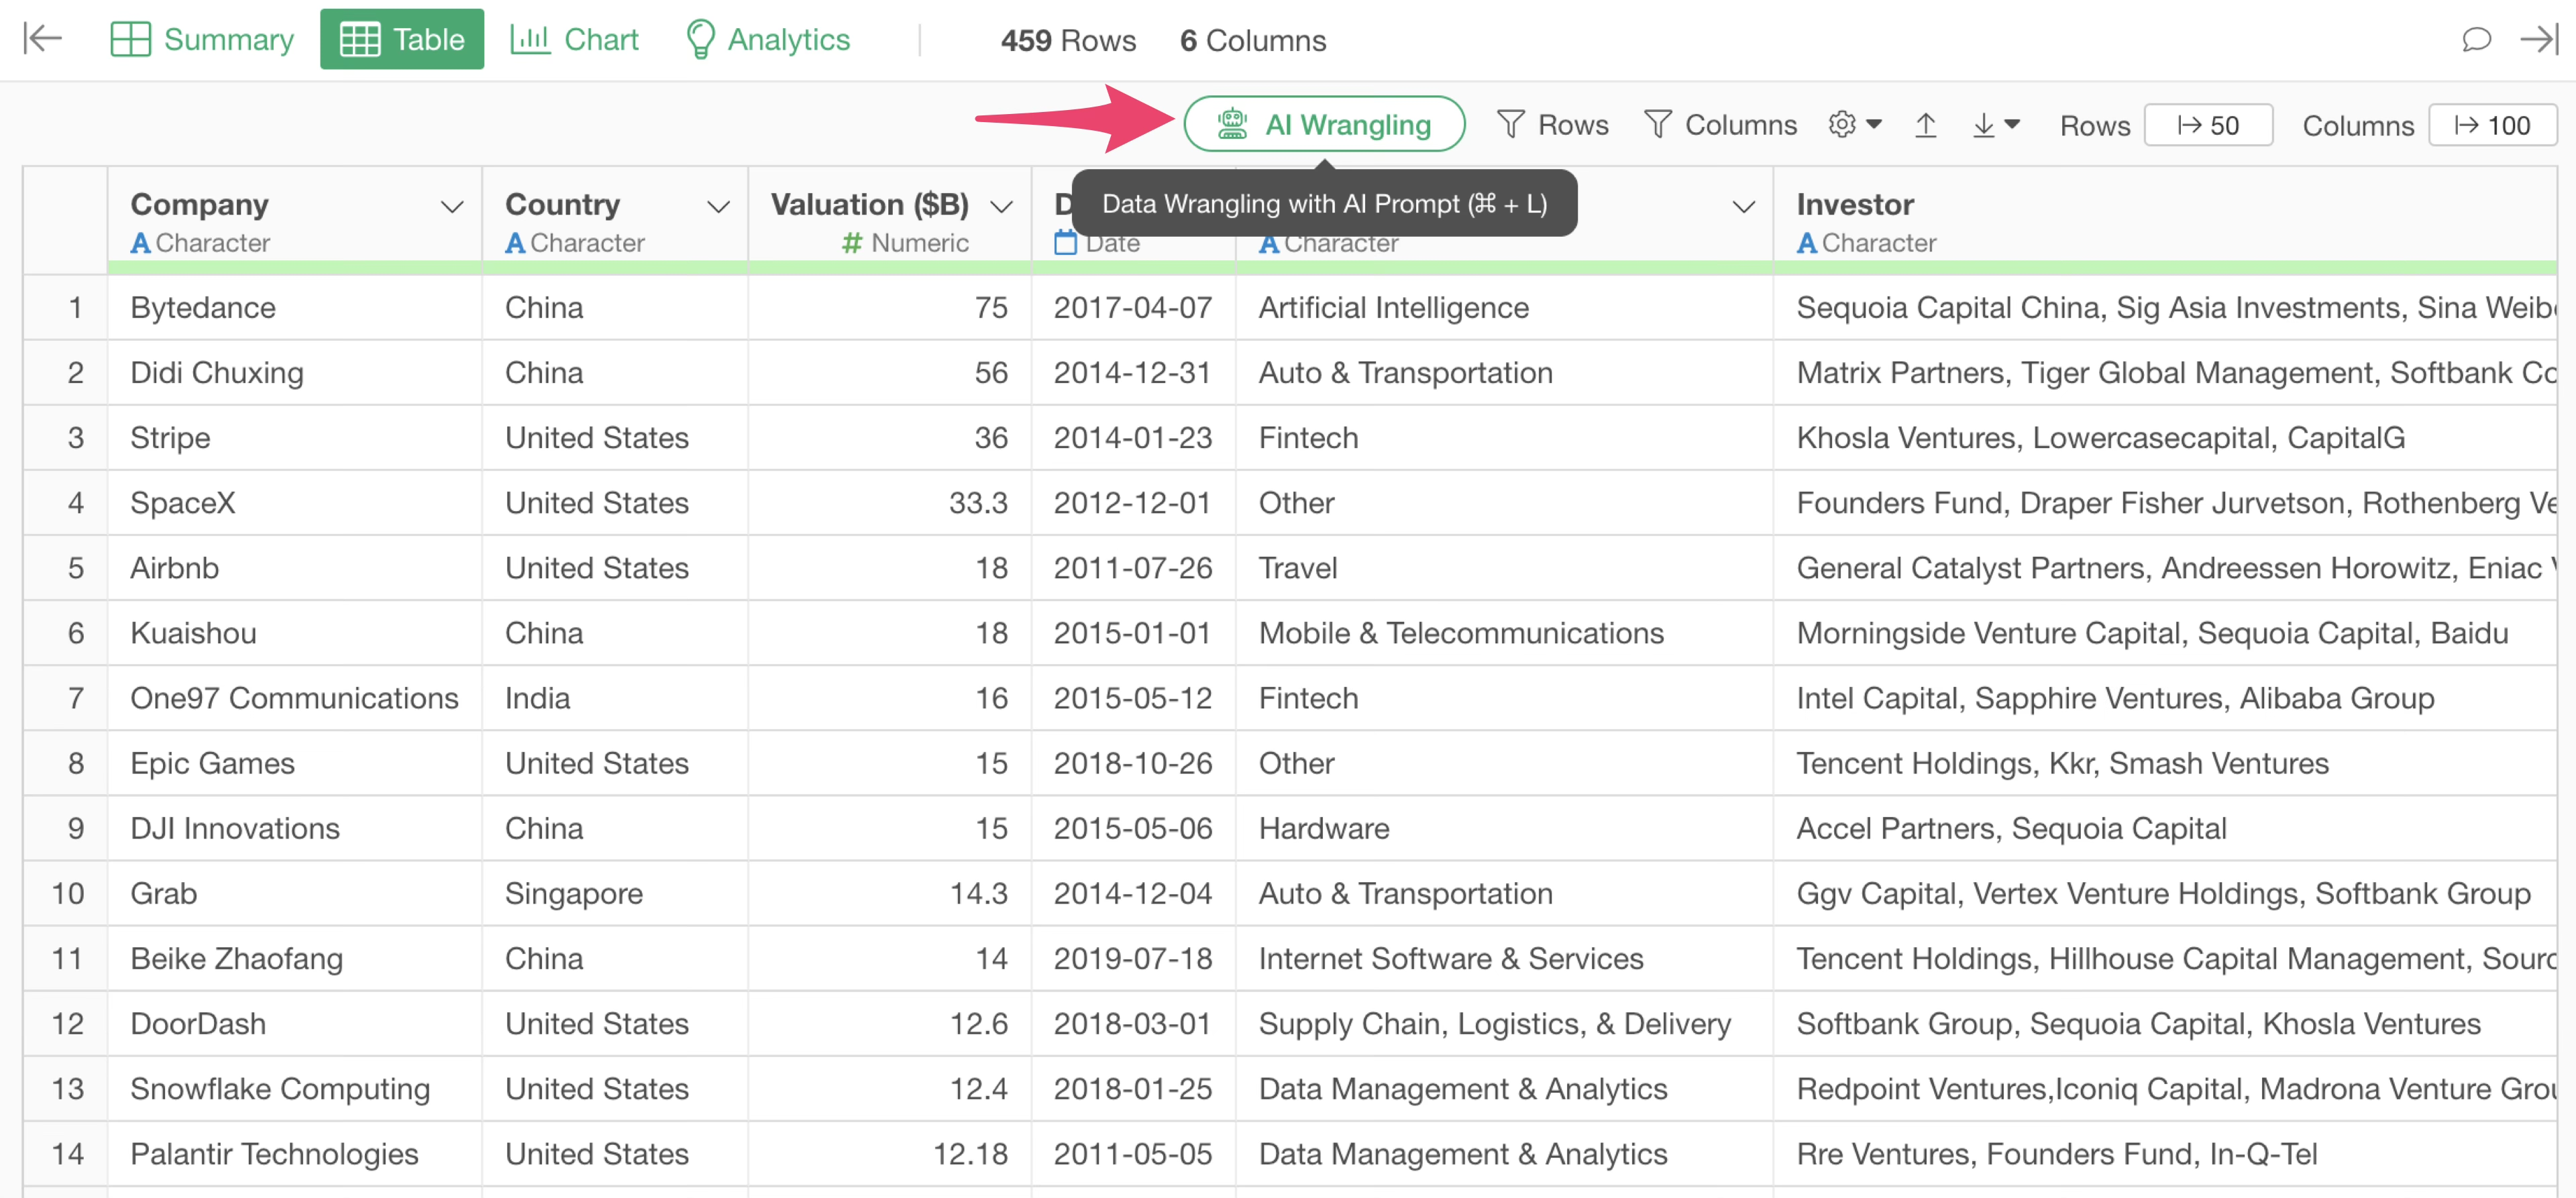Viewport: 2576px width, 1198px height.
Task: Click Accel Partners, Sequoia Capital cell
Action: point(2165,827)
